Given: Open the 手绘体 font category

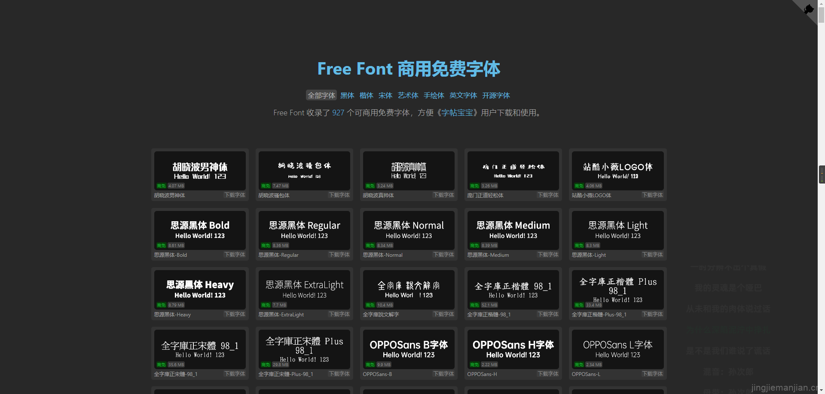Looking at the screenshot, I should (434, 96).
